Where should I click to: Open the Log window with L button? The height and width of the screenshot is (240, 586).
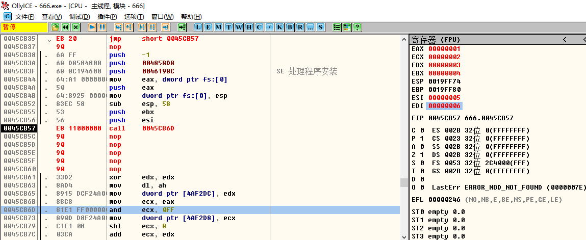pyautogui.click(x=198, y=27)
